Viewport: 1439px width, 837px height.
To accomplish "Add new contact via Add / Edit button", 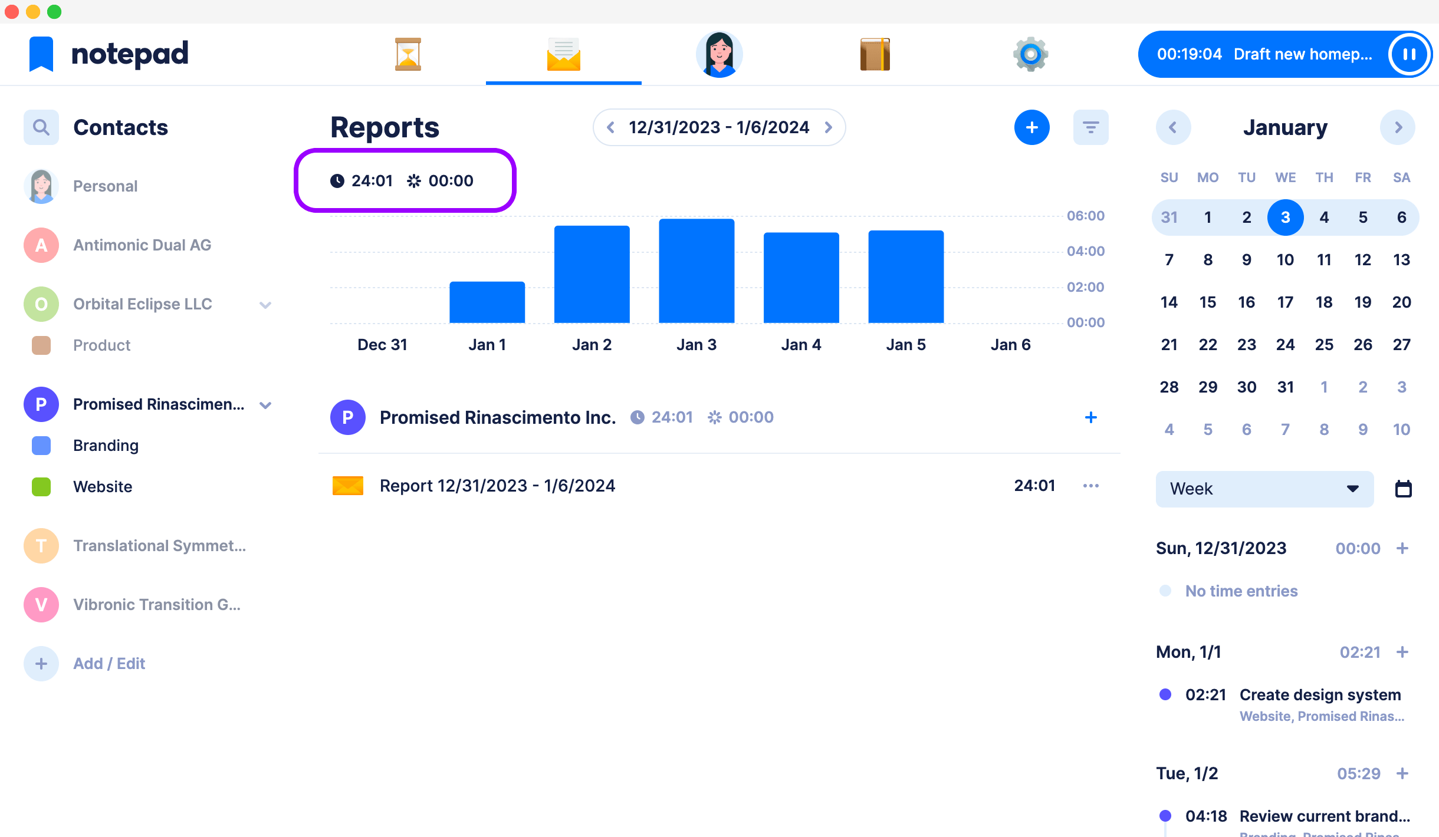I will click(107, 664).
